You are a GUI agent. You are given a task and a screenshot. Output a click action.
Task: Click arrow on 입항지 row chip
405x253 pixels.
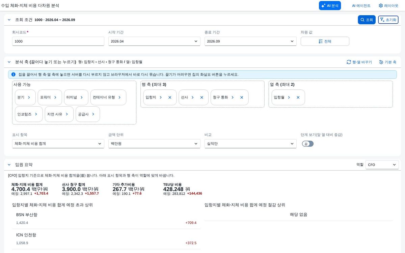[x=161, y=97]
